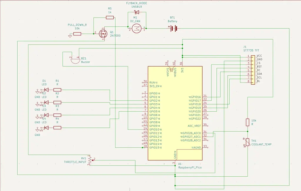This screenshot has height=191, width=301.
Task: Click the ST7735 TFT label
Action: coord(251,50)
